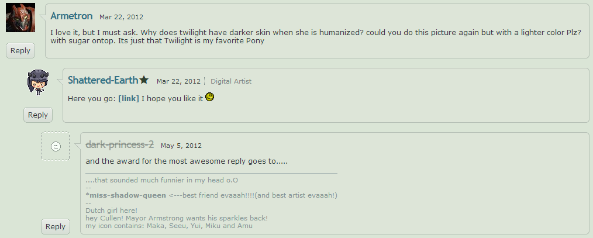The width and height of the screenshot is (593, 238).
Task: Open Shattered-Earth's profile via username link
Action: [x=103, y=80]
